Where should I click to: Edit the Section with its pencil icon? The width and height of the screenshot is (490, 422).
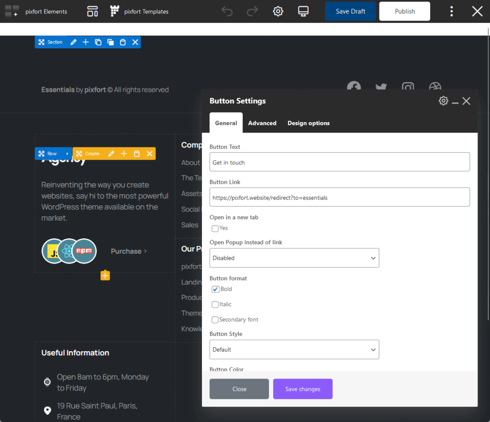click(73, 42)
